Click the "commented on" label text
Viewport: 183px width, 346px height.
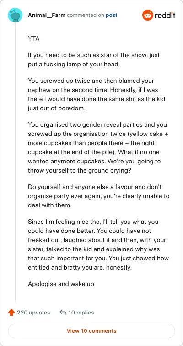[86, 15]
